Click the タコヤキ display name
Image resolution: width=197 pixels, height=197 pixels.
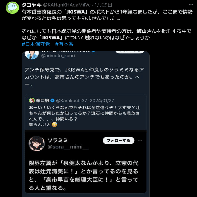coord(32,5)
